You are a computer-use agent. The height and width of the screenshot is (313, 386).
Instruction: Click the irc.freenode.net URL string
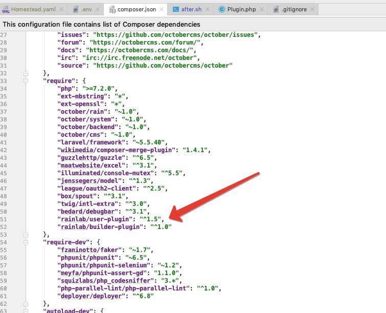pos(140,58)
